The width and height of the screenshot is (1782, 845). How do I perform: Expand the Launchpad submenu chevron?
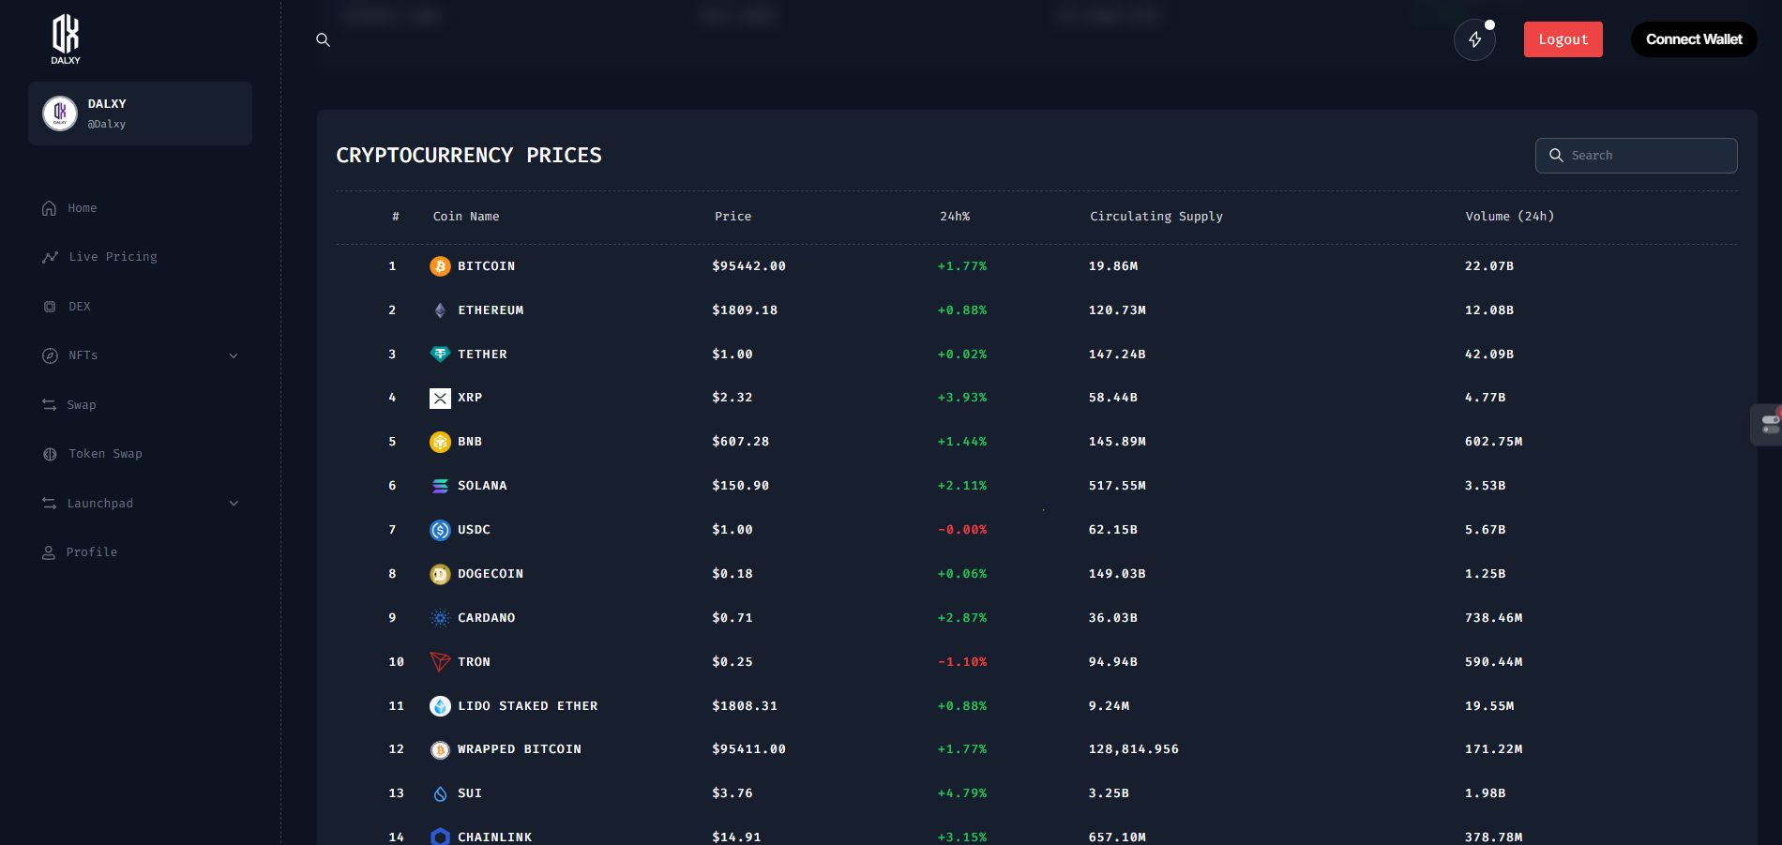(x=234, y=504)
